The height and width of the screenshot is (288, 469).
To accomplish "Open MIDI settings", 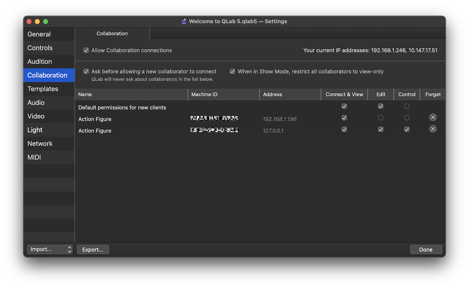I will pos(34,157).
